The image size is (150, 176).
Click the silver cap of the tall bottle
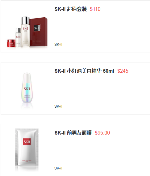point(26,20)
